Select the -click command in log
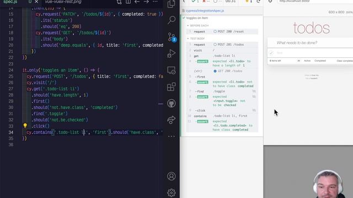This screenshot has height=198, width=353. [x=222, y=111]
